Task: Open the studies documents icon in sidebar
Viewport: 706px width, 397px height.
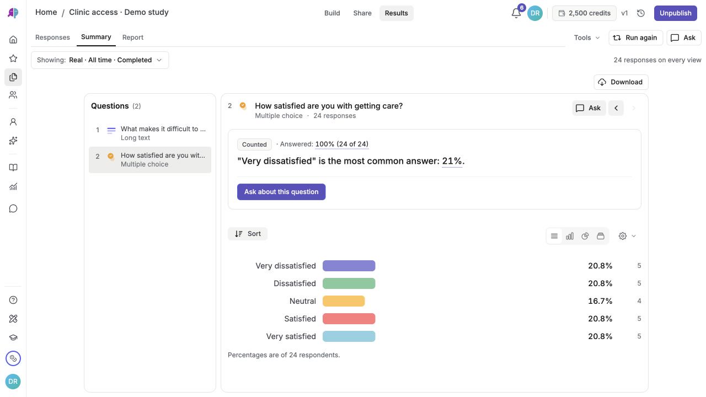Action: [13, 77]
